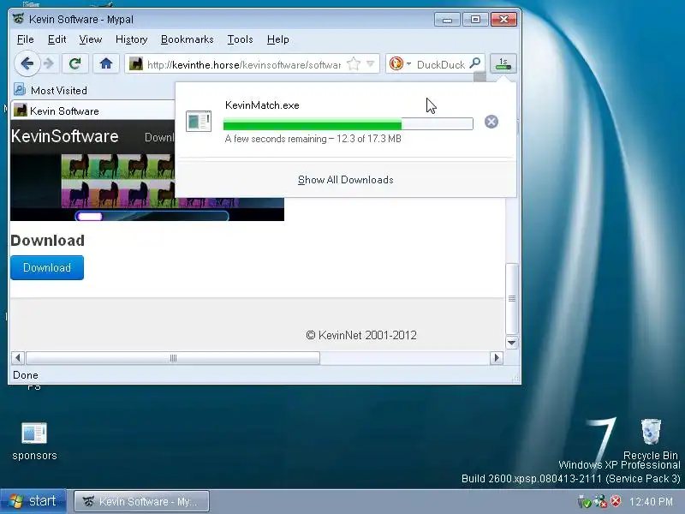The width and height of the screenshot is (685, 514).
Task: Click the partially hidden Downl nav link
Action: coord(159,137)
